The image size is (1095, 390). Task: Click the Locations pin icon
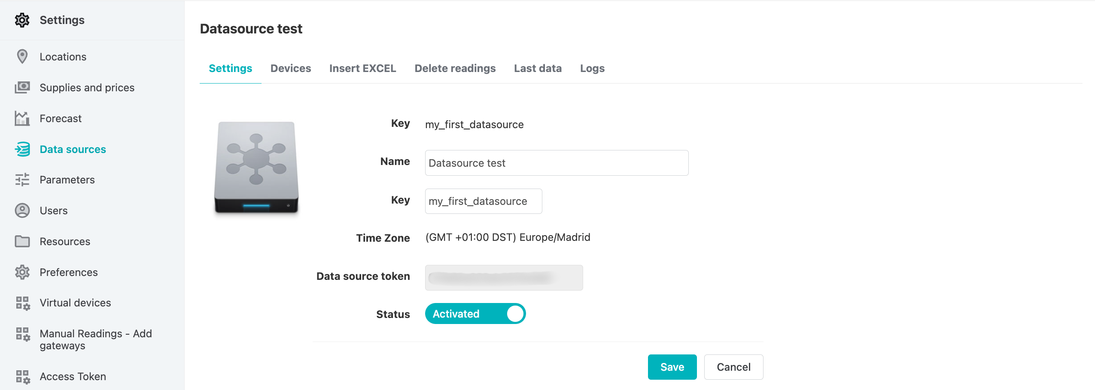(x=22, y=57)
